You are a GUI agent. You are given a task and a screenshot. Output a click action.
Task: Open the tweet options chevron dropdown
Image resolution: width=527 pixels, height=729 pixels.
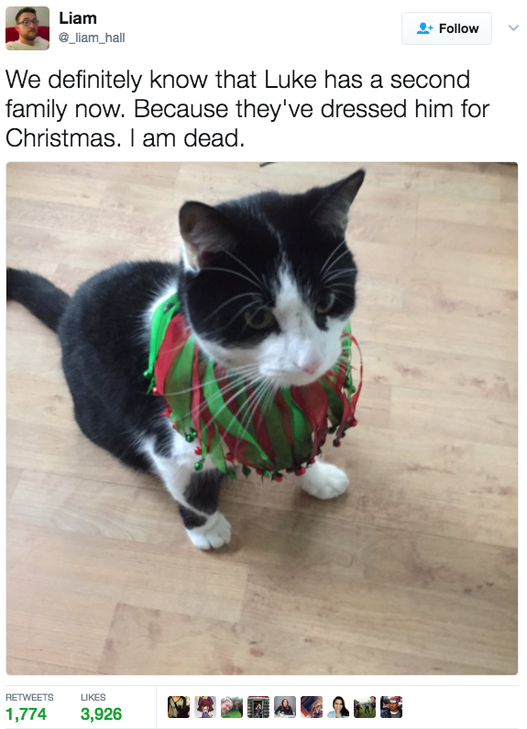(x=513, y=27)
